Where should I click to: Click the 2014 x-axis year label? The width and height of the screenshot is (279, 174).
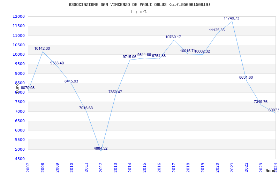(130, 168)
